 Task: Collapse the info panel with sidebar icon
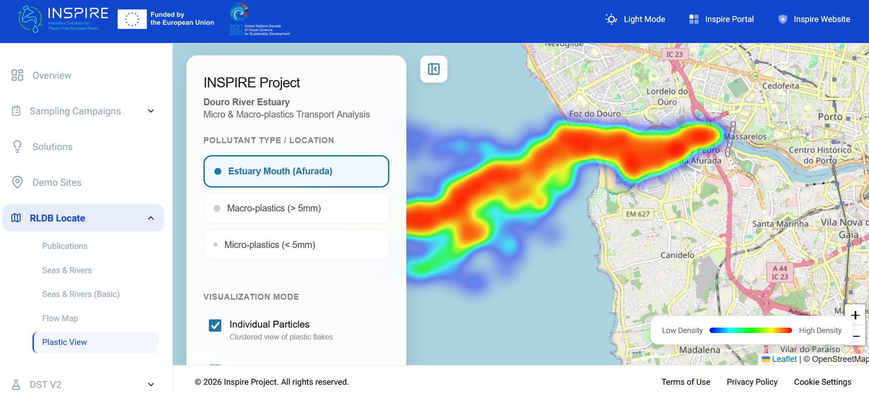coord(434,69)
